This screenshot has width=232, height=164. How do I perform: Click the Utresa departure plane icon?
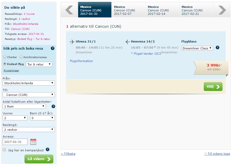(x=72, y=42)
